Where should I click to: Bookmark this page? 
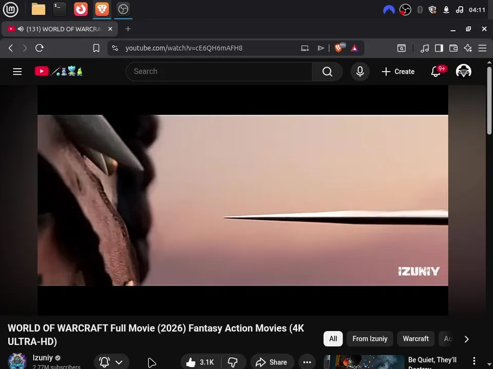pos(96,48)
